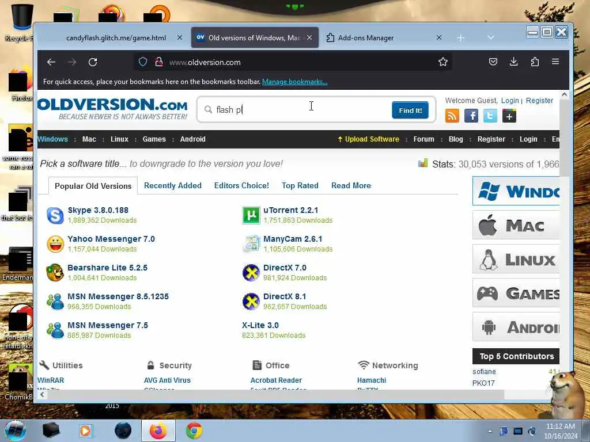The width and height of the screenshot is (590, 442).
Task: Open the Mac platform banner in sidebar
Action: [x=516, y=225]
